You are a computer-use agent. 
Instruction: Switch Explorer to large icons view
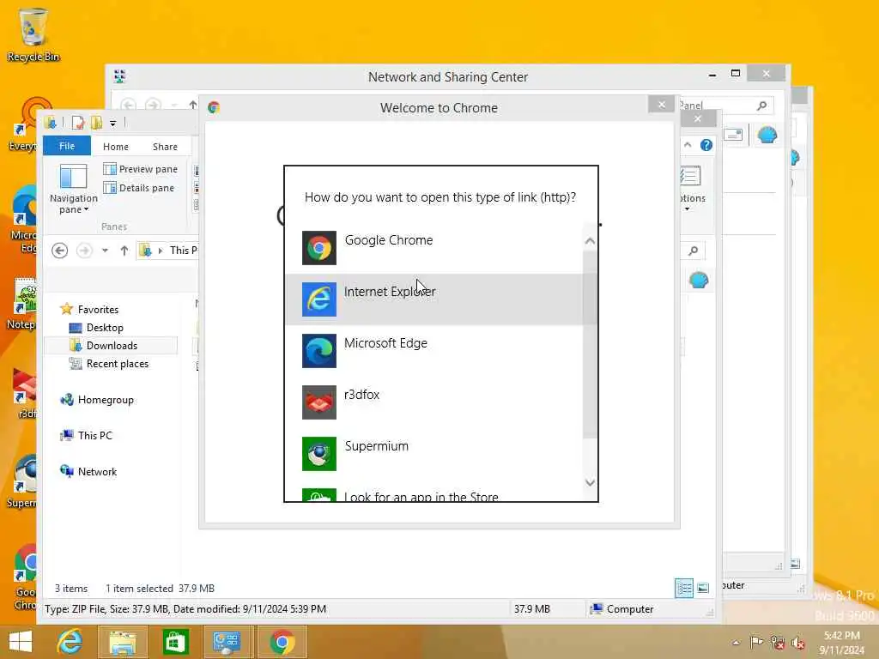703,589
